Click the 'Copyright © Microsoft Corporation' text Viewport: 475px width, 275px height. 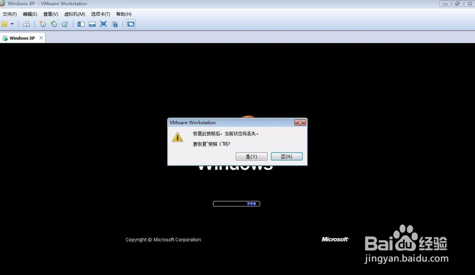tap(163, 239)
